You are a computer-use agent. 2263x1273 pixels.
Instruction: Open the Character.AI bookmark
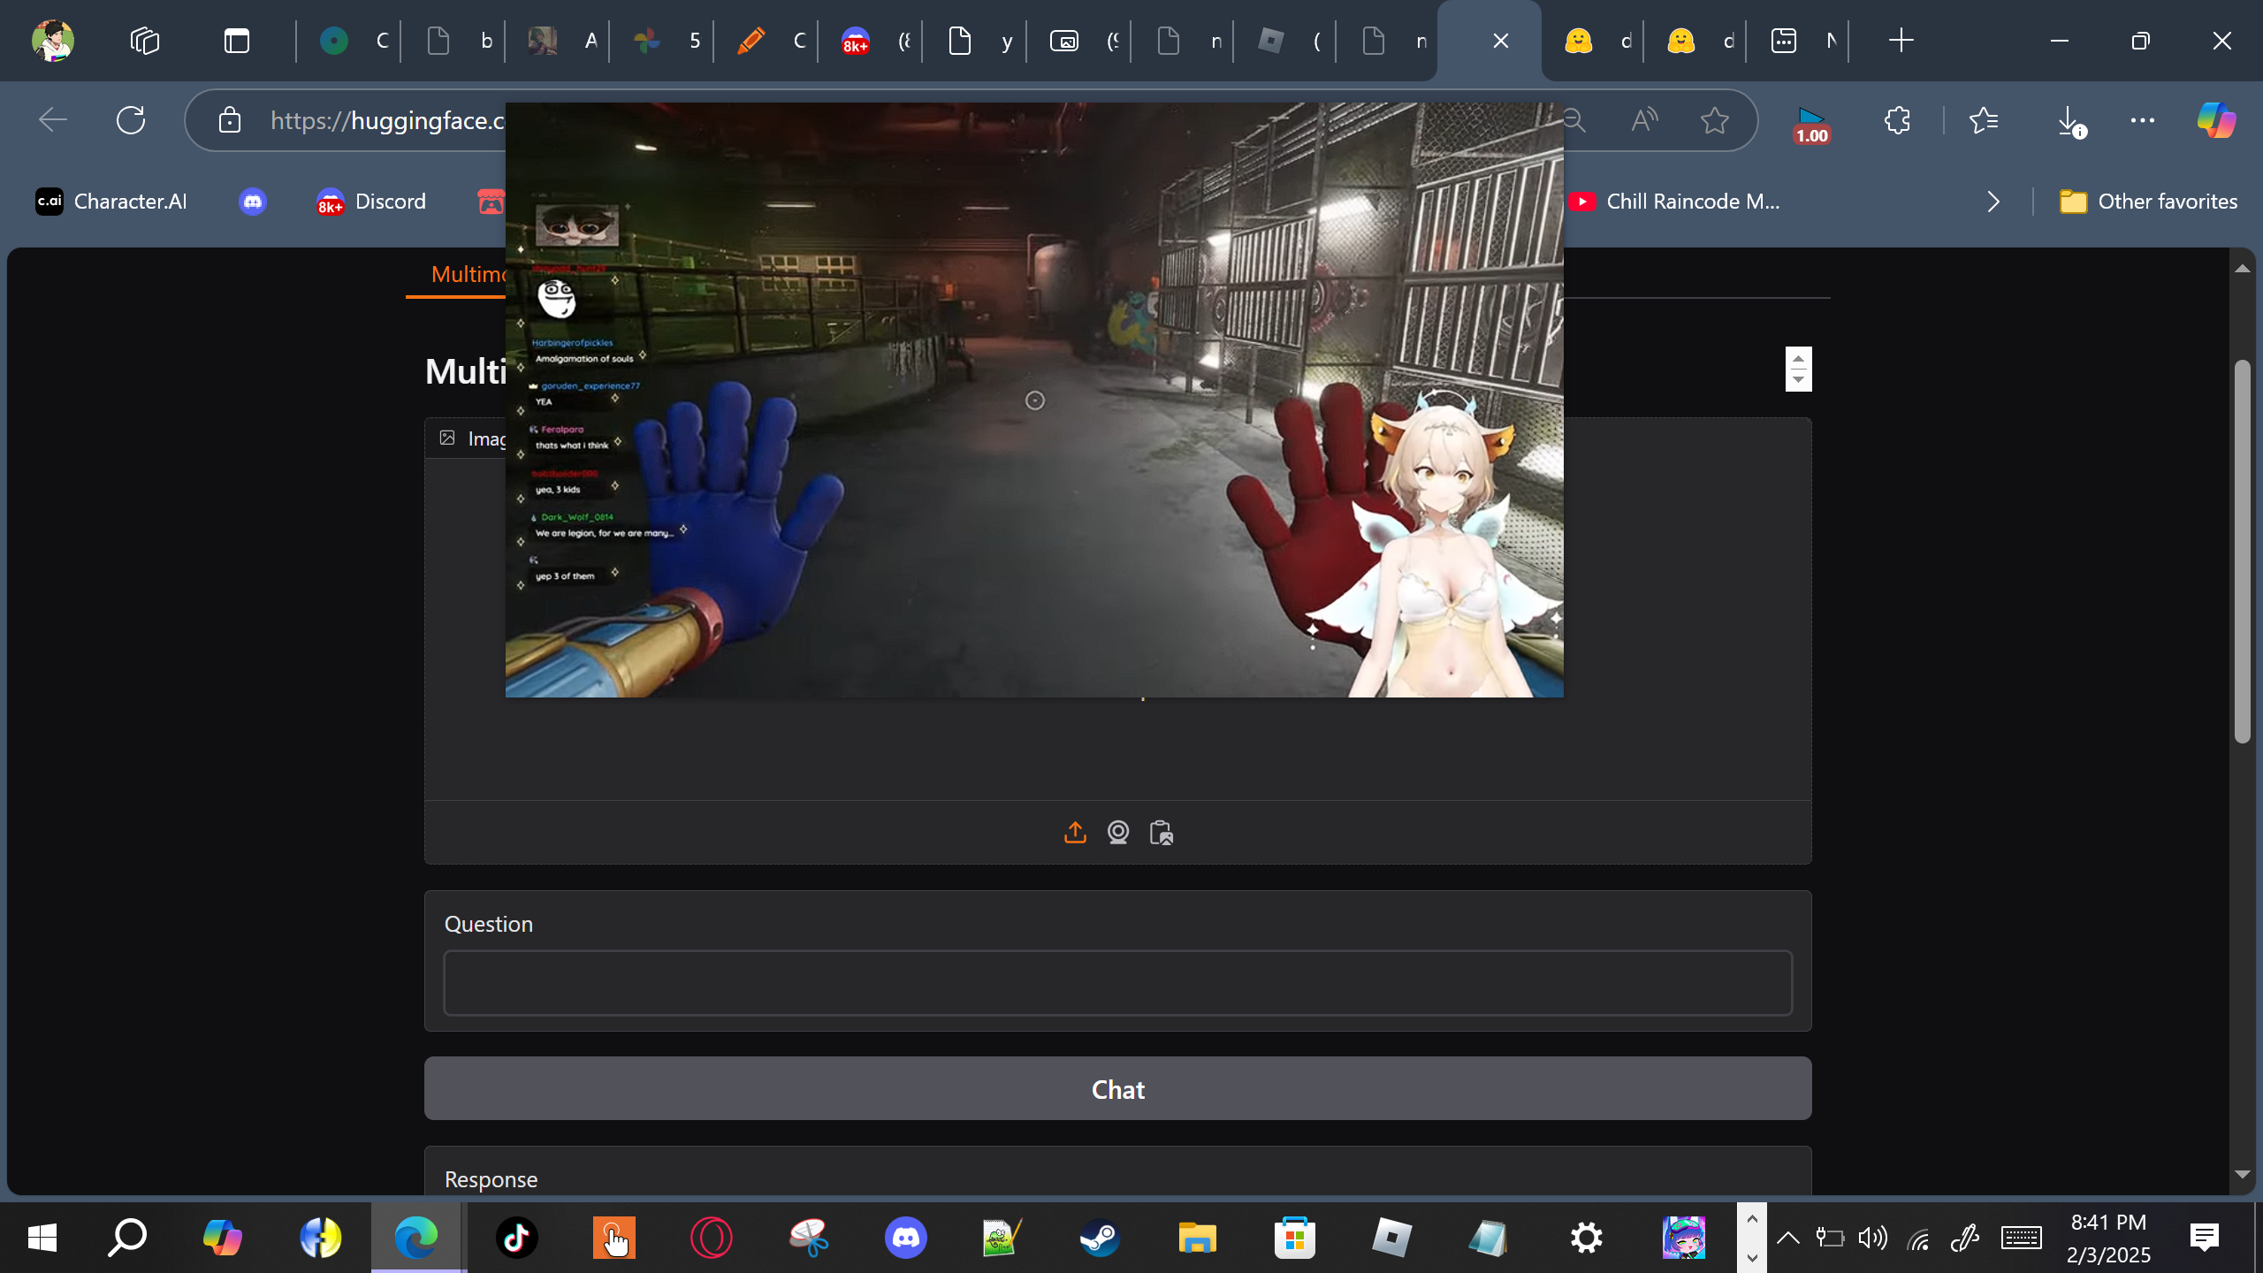pyautogui.click(x=111, y=202)
